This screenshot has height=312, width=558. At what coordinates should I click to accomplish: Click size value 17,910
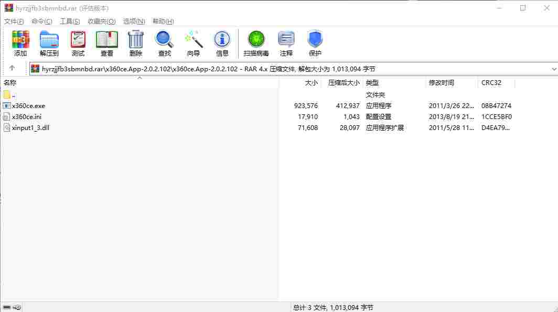click(308, 117)
